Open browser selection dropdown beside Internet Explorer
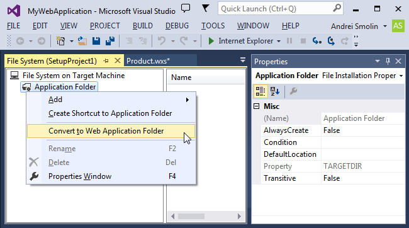Image resolution: width=409 pixels, height=228 pixels. (x=279, y=42)
